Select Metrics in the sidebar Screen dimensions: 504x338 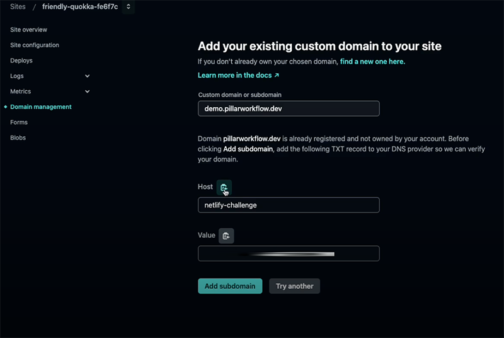(20, 91)
